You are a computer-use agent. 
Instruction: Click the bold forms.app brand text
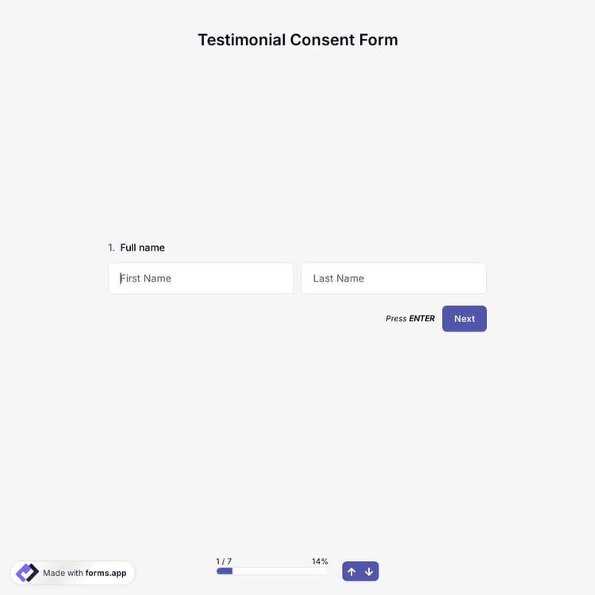click(106, 573)
